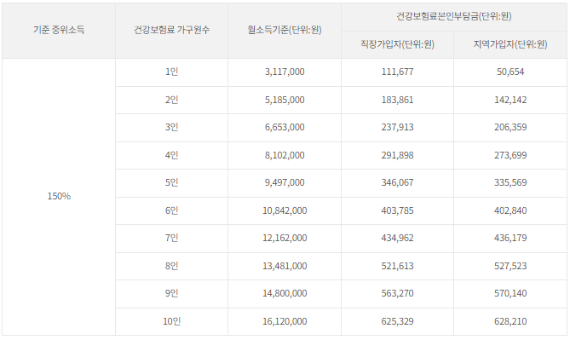Click the 건강보험료 가구원수 column header

tap(171, 30)
